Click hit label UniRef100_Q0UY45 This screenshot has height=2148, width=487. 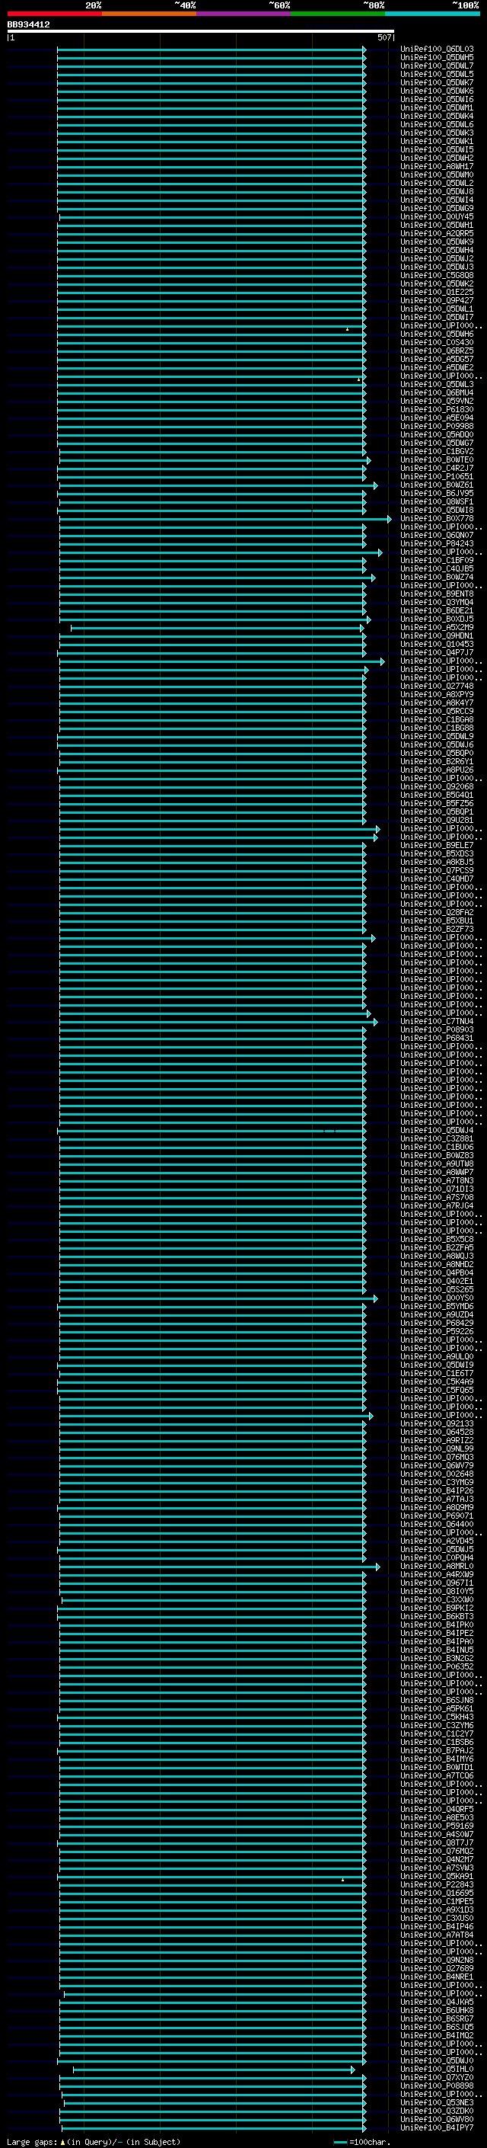[437, 217]
